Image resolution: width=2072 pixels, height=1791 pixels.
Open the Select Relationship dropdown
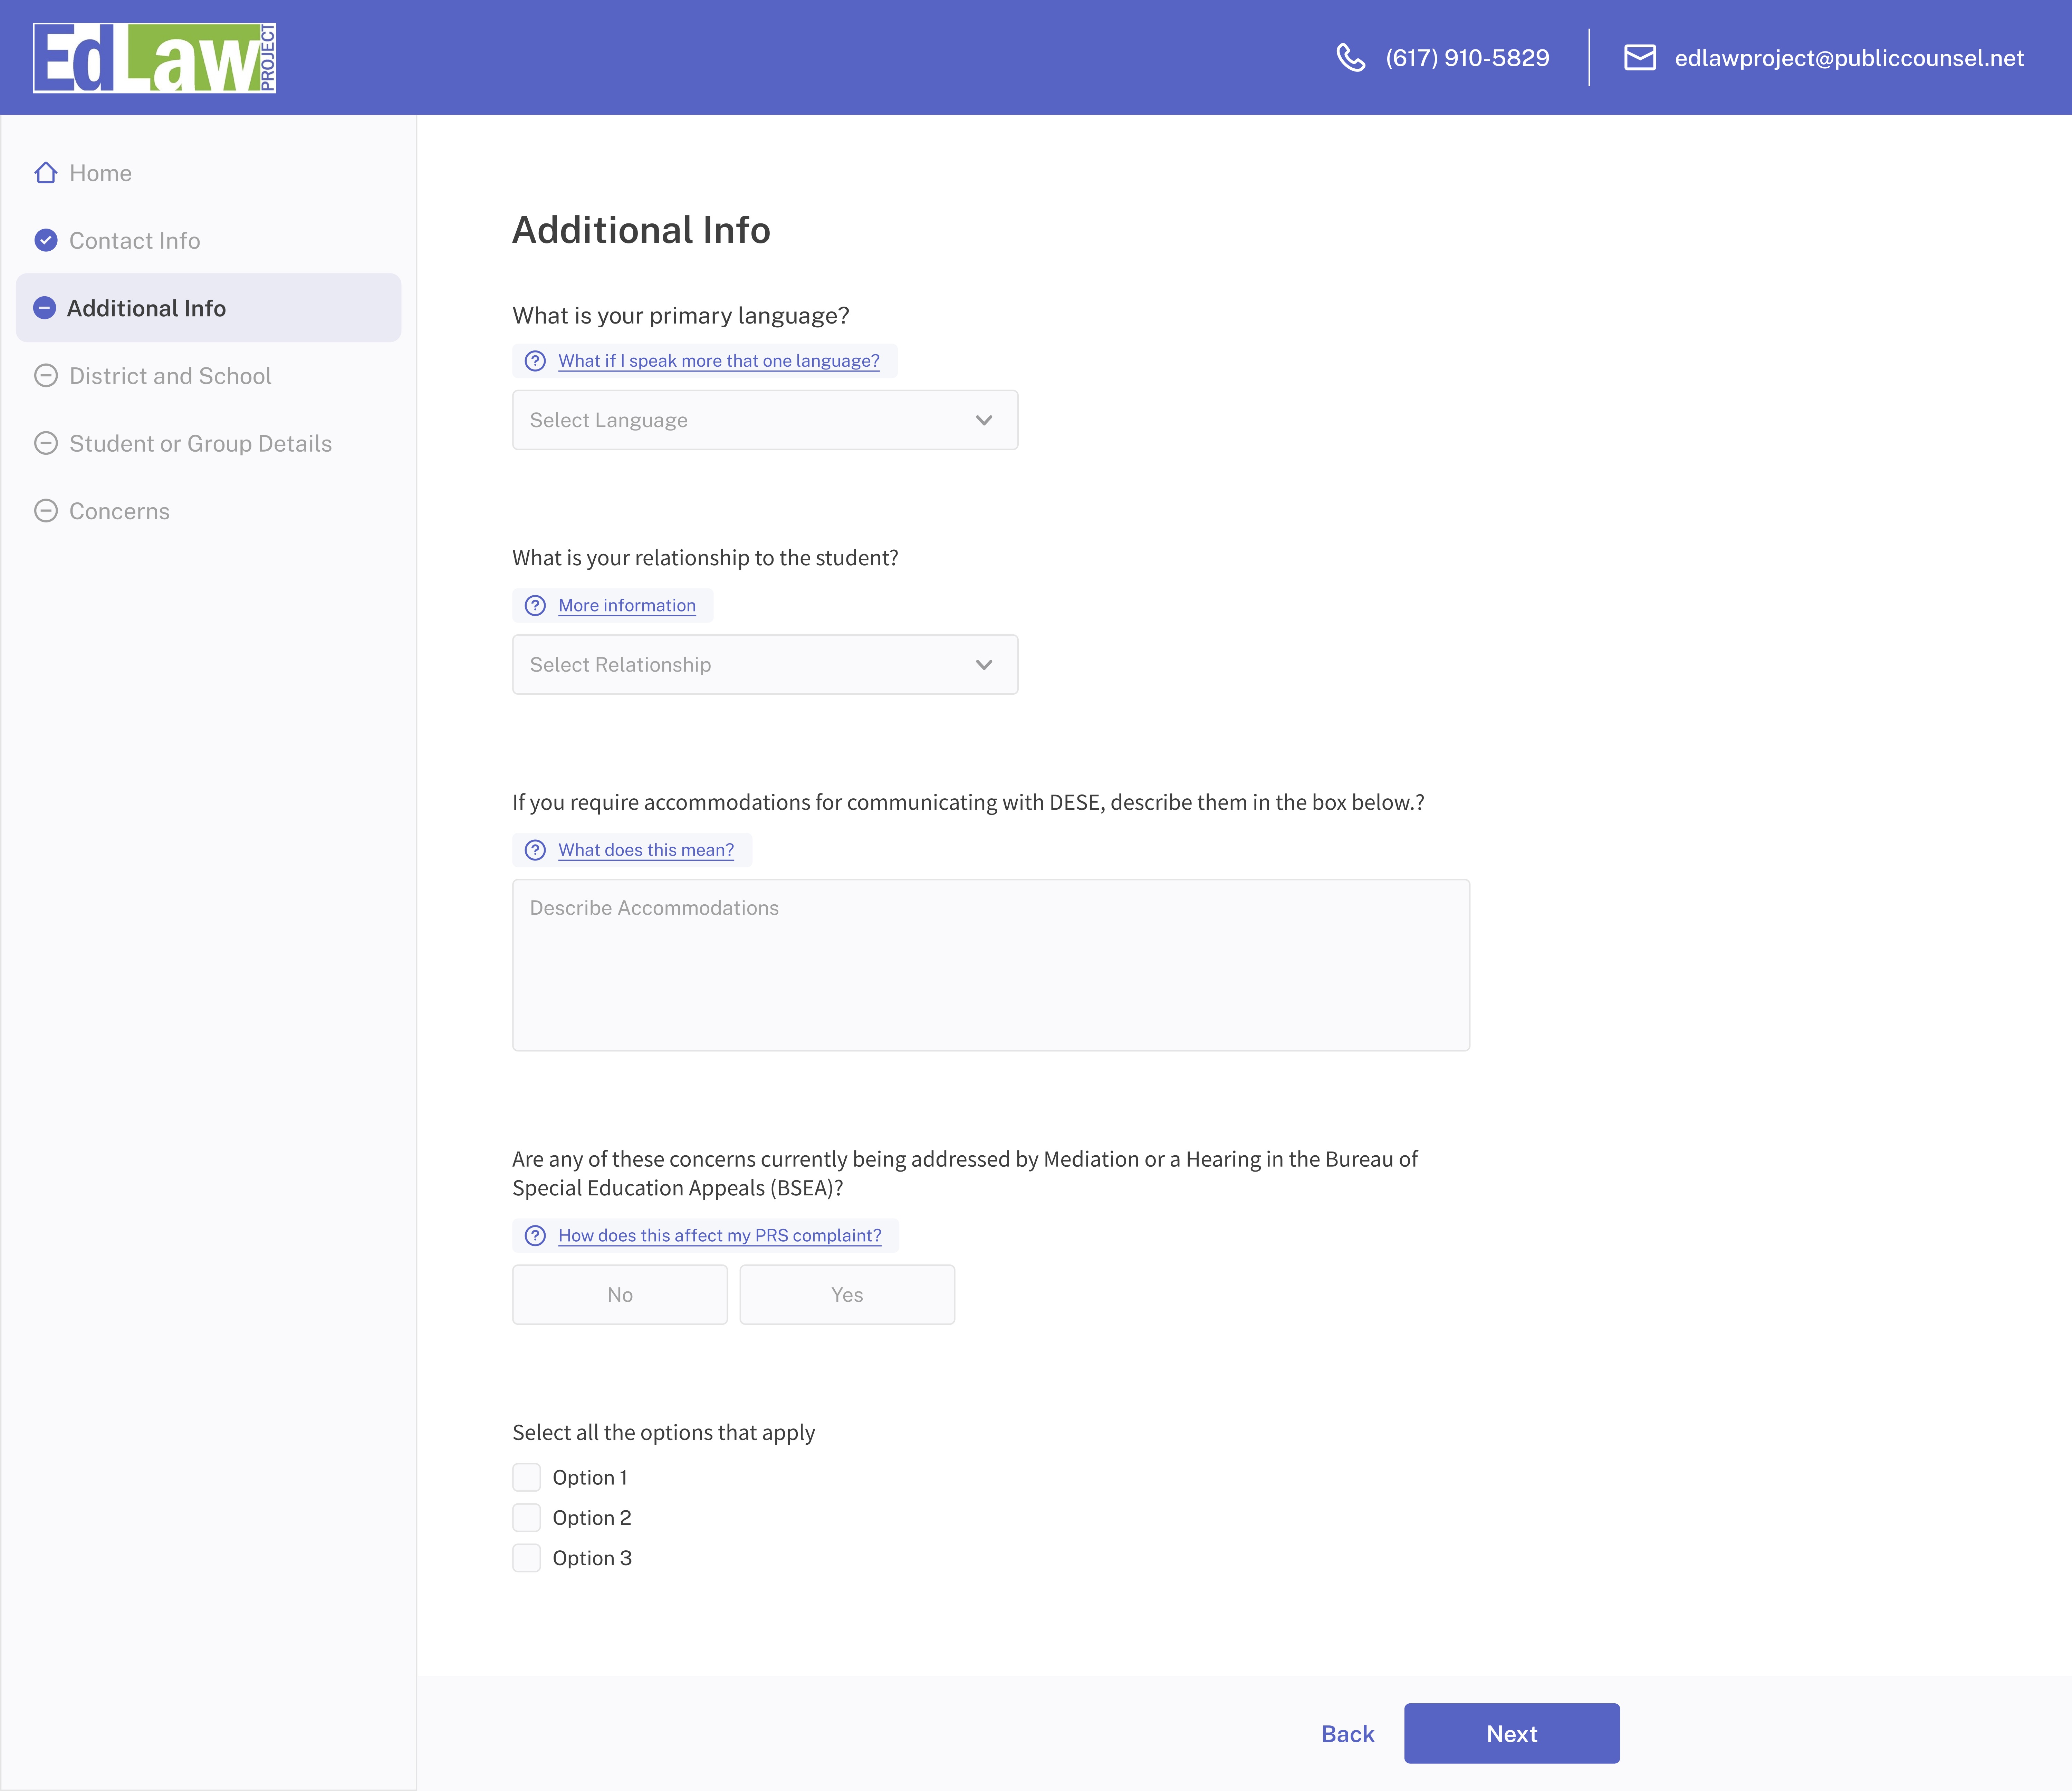coord(765,664)
